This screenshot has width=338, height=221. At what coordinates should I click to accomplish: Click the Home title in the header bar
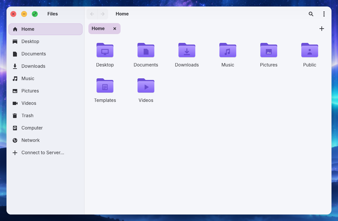point(122,14)
